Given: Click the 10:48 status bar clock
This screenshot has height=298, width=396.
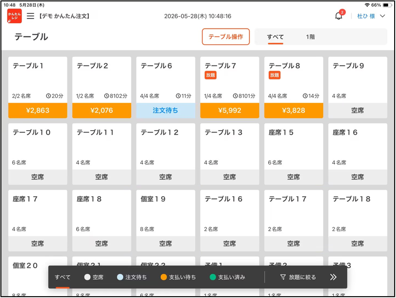Looking at the screenshot, I should [10, 5].
